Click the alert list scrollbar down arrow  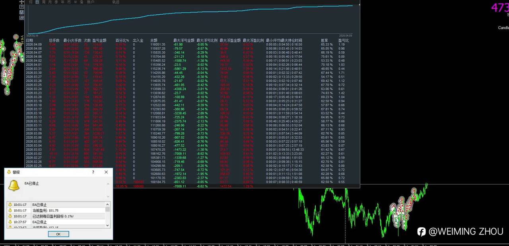point(107,225)
